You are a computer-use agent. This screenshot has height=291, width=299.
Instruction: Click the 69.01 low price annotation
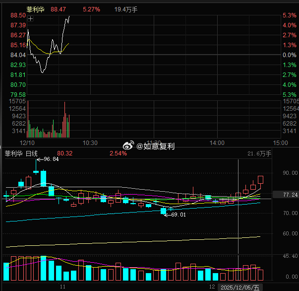tap(179, 215)
